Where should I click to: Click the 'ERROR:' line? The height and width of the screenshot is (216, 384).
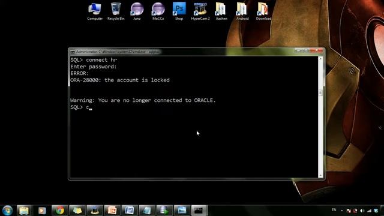(x=79, y=73)
